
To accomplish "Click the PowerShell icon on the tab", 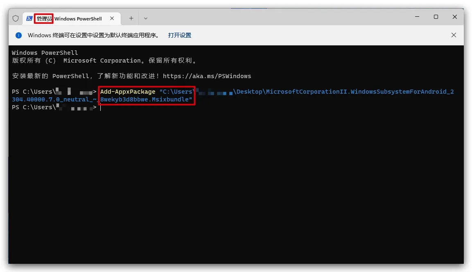I will point(29,18).
